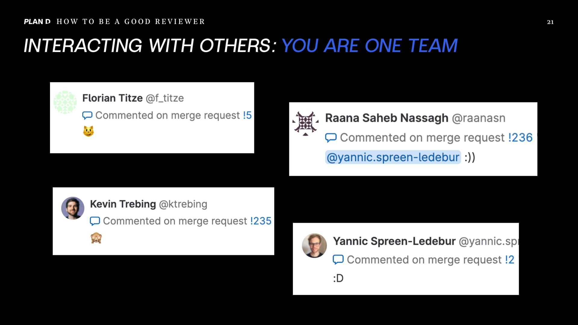Open merge request !235 link
Screen dimensions: 578x325
coord(261,221)
